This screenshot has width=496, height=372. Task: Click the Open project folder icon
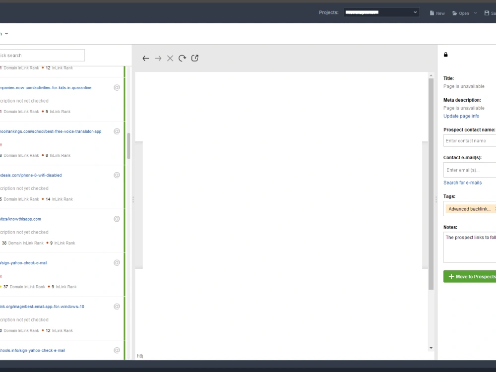pyautogui.click(x=454, y=13)
